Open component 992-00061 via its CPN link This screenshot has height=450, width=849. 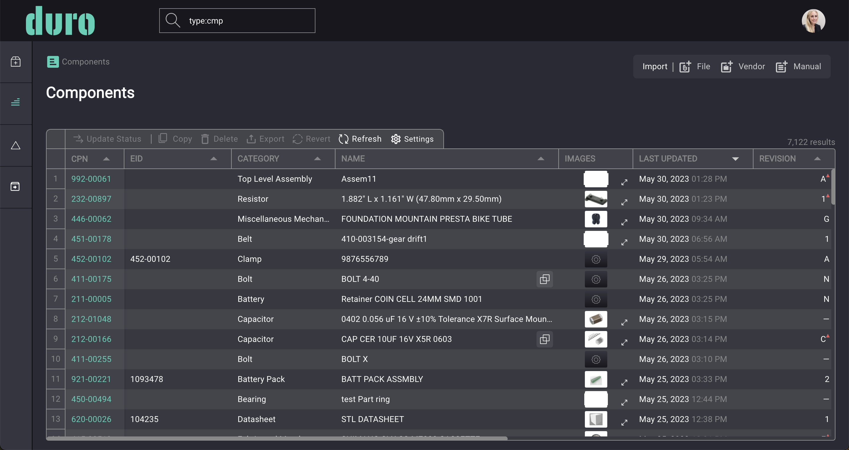[91, 179]
